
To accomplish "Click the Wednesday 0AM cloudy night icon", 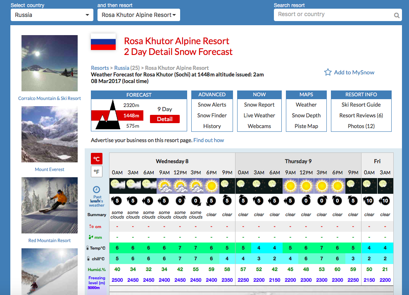I will pos(117,186).
